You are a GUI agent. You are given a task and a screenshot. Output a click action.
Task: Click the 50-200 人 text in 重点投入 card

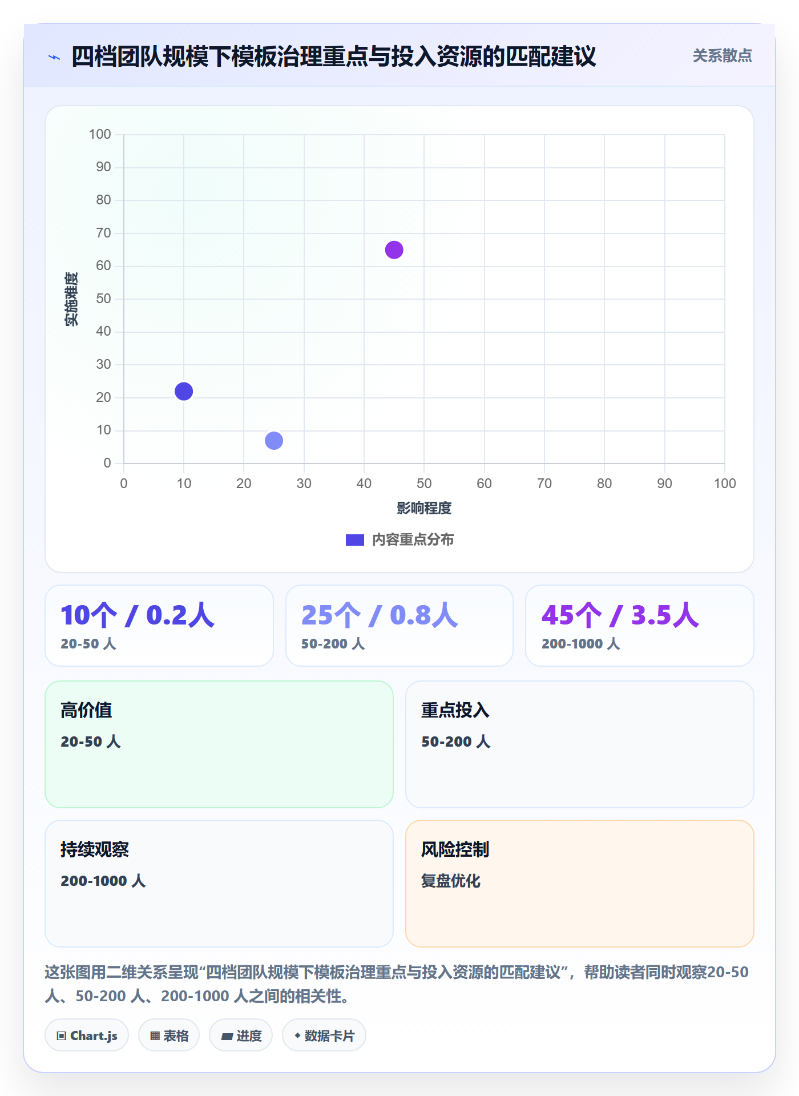coord(456,742)
